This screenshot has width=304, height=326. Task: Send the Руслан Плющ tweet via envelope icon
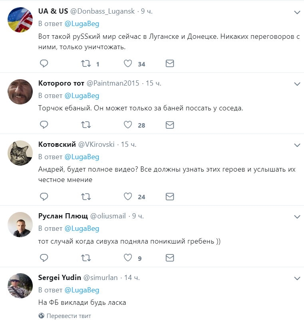pyautogui.click(x=170, y=258)
